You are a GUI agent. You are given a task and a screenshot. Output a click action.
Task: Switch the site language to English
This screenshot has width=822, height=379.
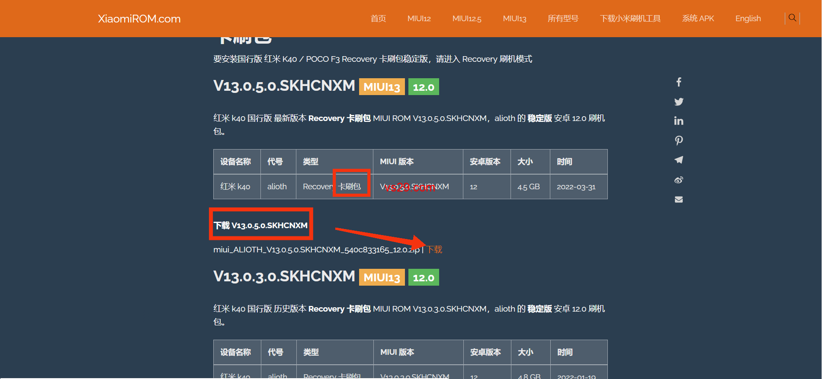pyautogui.click(x=748, y=19)
